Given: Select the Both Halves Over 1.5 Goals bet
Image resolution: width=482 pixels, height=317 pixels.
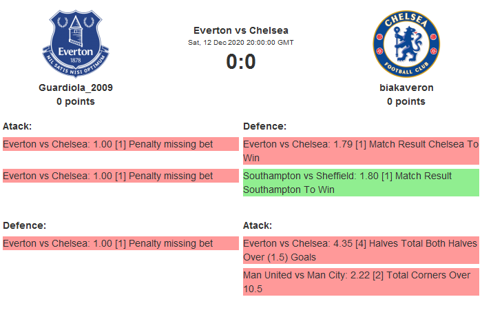Looking at the screenshot, I should point(361,250).
